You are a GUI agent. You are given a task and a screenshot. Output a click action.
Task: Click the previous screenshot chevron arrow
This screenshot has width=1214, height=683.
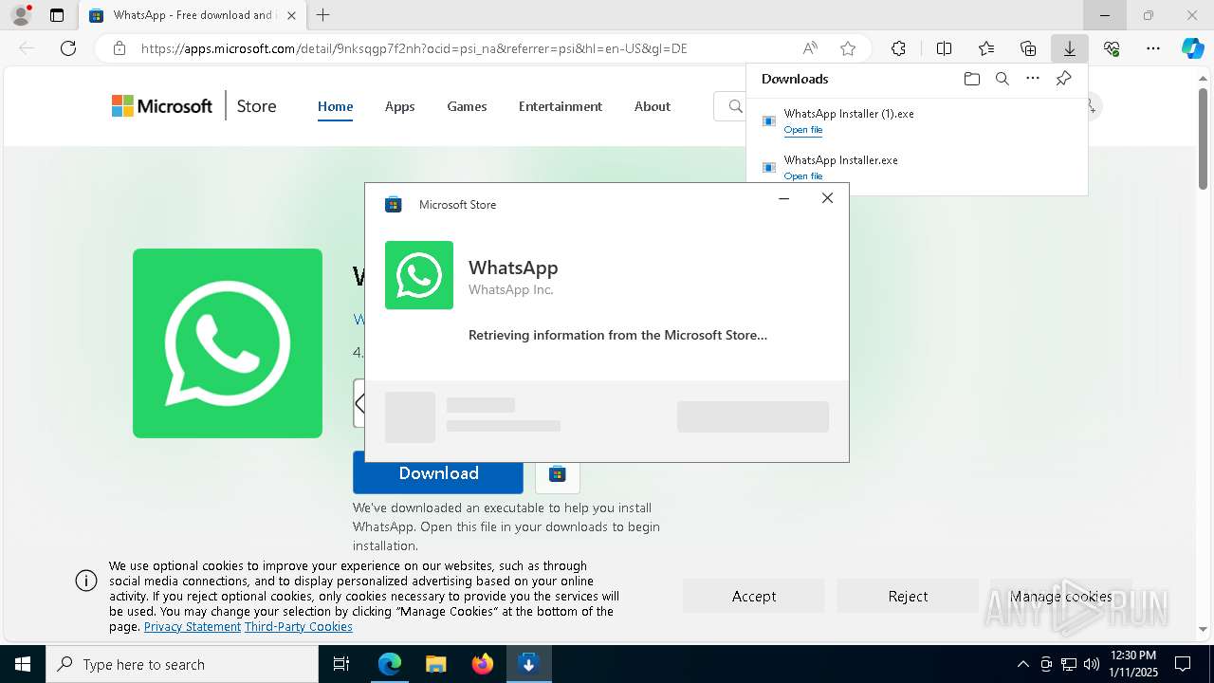coord(359,404)
